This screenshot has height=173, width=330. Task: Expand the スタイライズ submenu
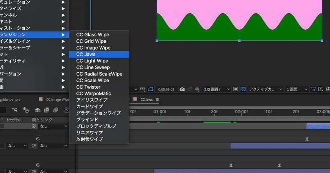[34, 8]
